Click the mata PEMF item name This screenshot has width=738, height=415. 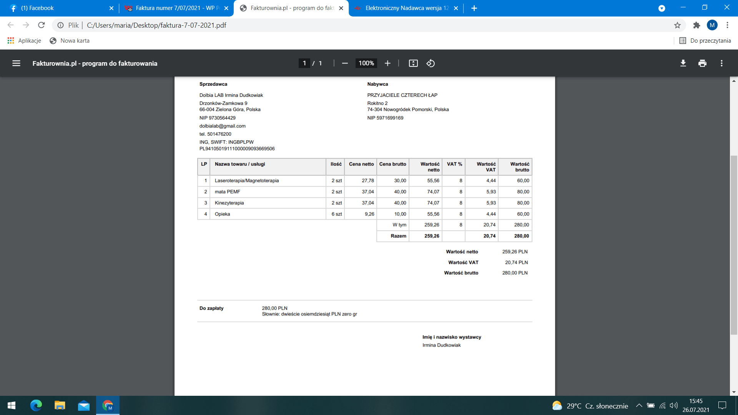click(228, 192)
